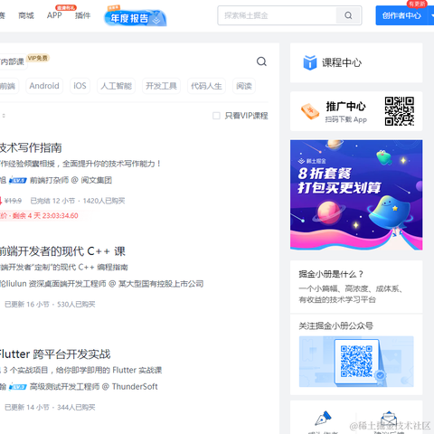Image resolution: width=434 pixels, height=434 pixels.
Task: Click the 344人已购买 text
Action: (76, 408)
